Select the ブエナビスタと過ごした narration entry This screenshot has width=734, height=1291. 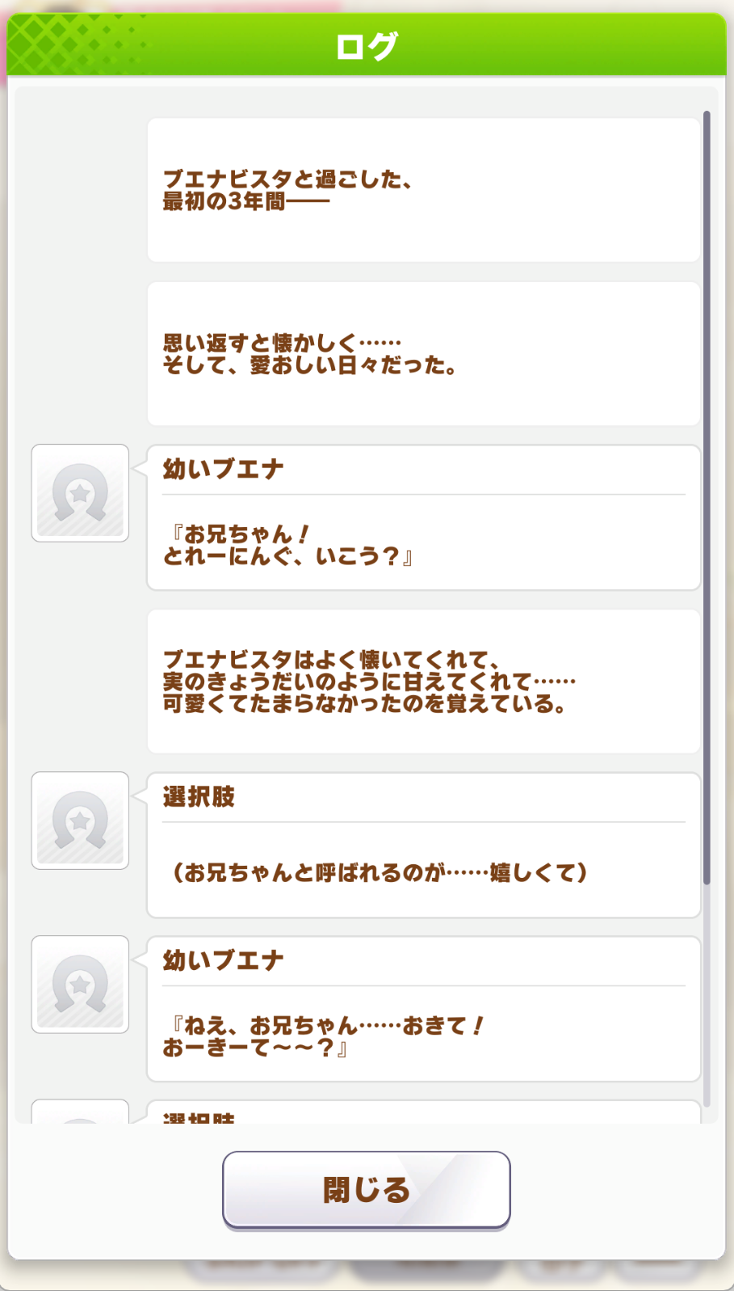(x=423, y=190)
